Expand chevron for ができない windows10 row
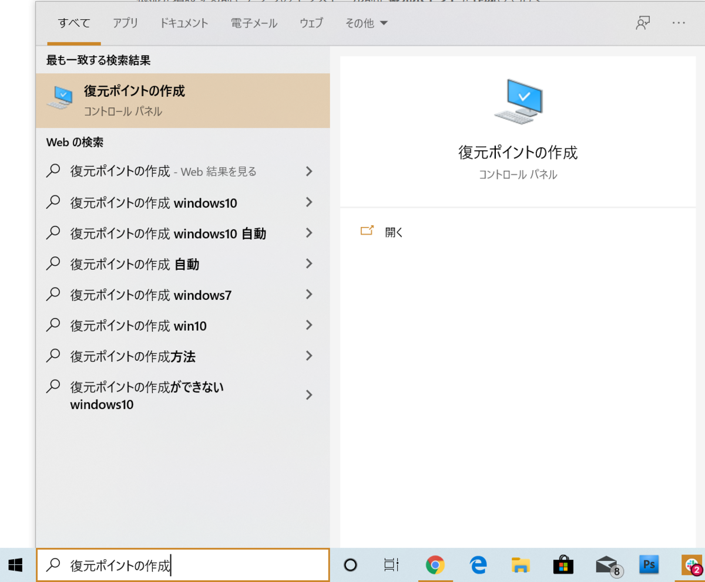The image size is (705, 582). click(309, 395)
